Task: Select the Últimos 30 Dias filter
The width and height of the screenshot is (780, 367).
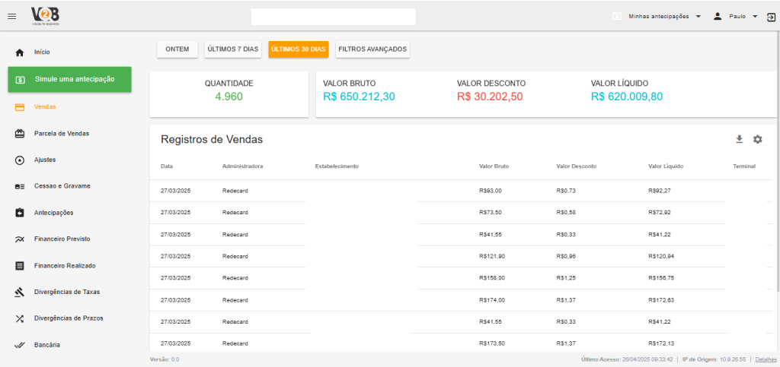Action: coord(299,49)
